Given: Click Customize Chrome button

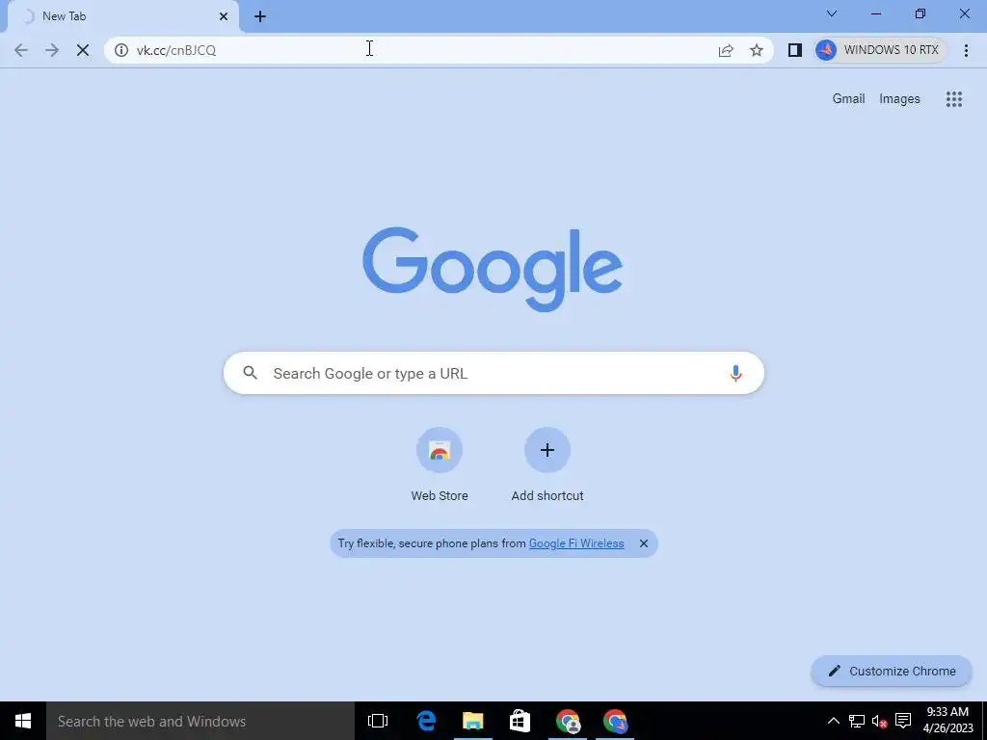Looking at the screenshot, I should (x=892, y=672).
